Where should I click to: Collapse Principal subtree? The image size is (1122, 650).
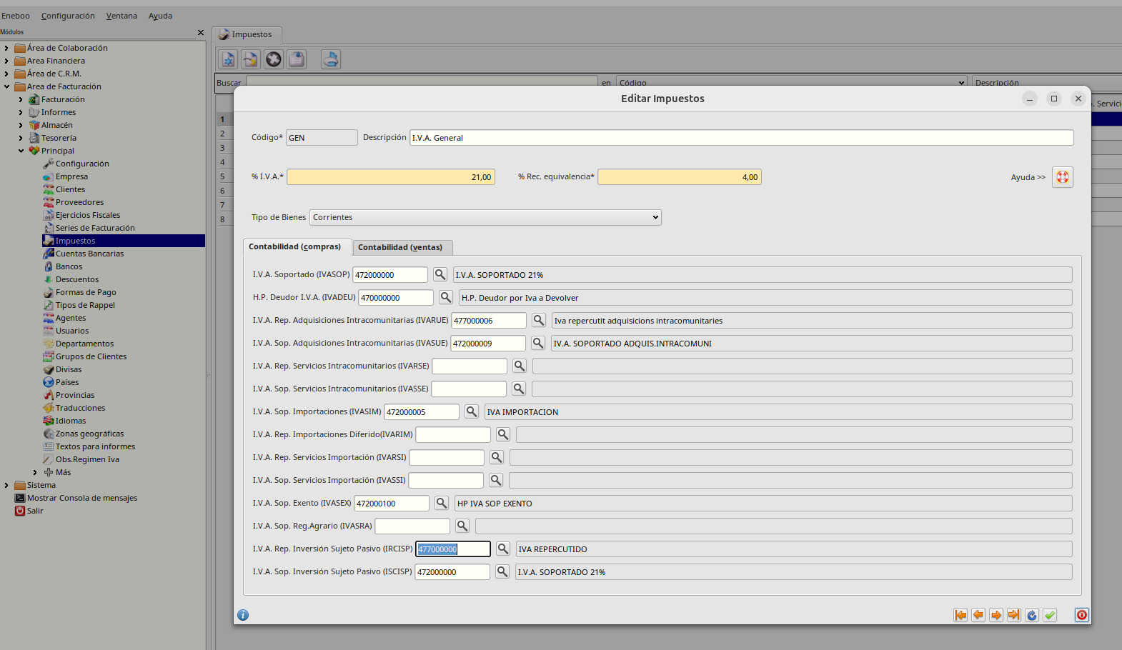coord(21,151)
